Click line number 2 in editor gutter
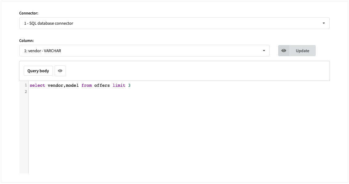 coord(26,92)
